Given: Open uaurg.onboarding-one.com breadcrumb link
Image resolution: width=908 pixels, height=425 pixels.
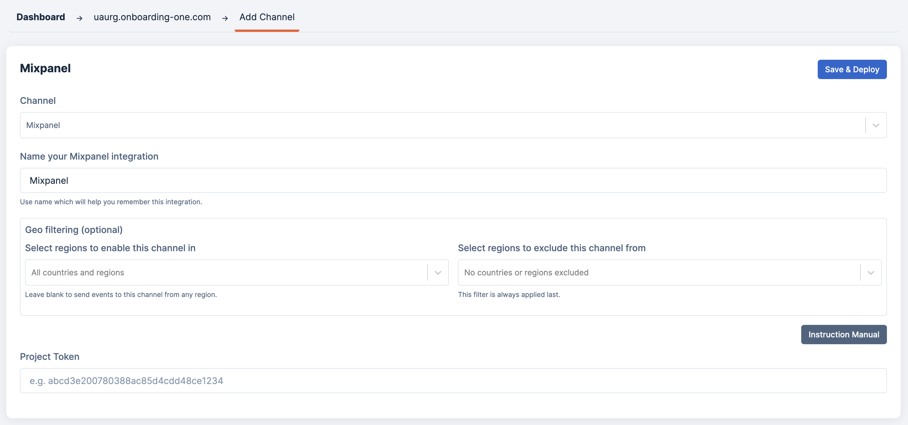Looking at the screenshot, I should point(152,17).
